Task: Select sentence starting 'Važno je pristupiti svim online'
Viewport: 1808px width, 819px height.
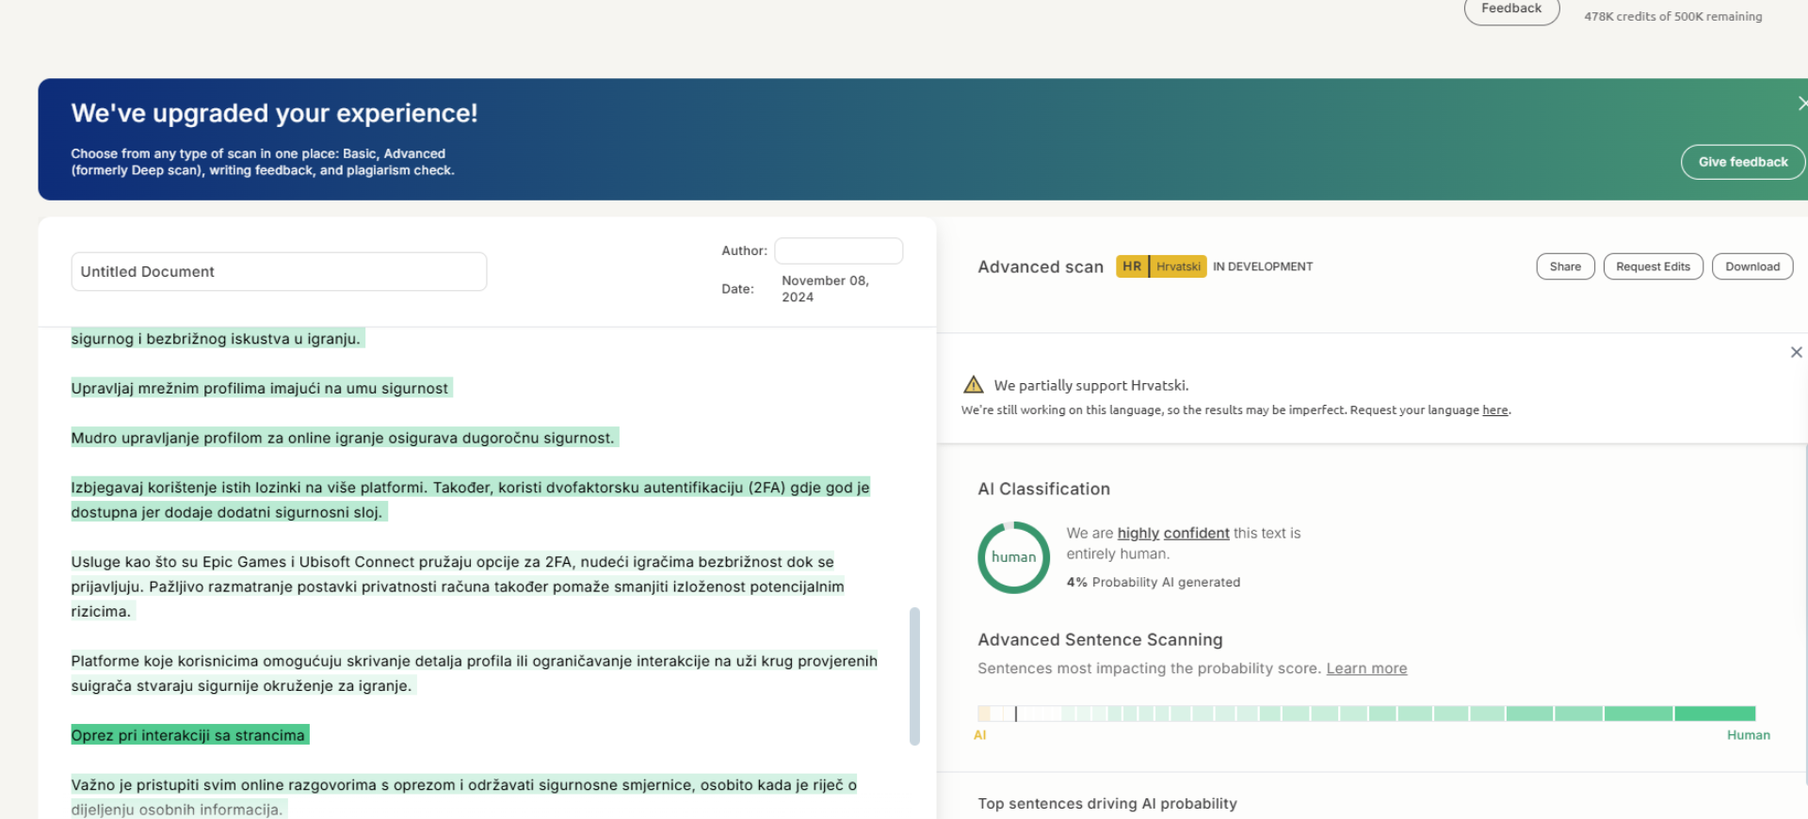Action: [x=463, y=796]
